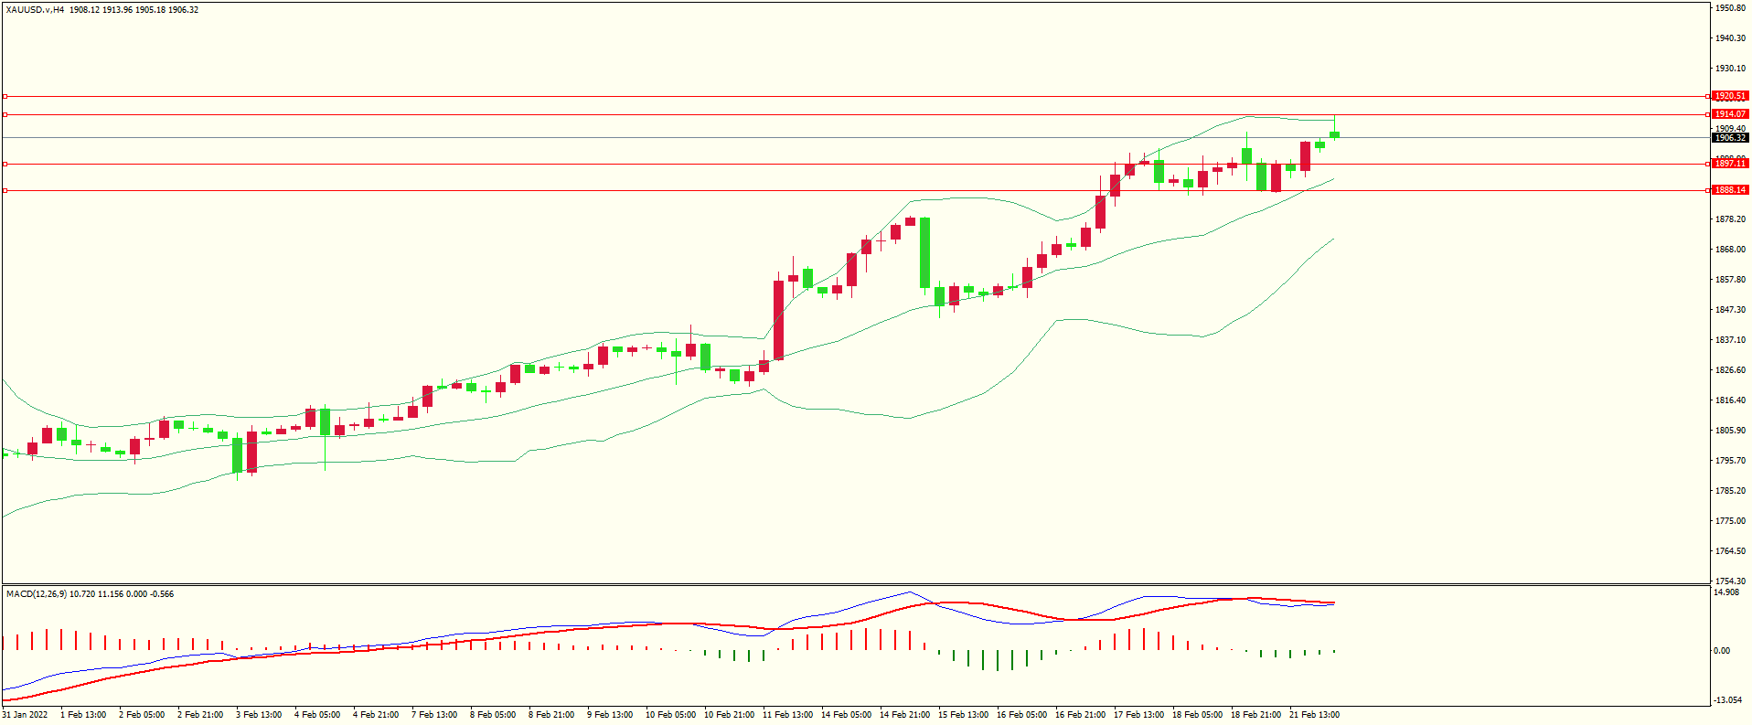Click the 14 Feb 21:00 time label
Image resolution: width=1752 pixels, height=725 pixels.
click(x=905, y=715)
